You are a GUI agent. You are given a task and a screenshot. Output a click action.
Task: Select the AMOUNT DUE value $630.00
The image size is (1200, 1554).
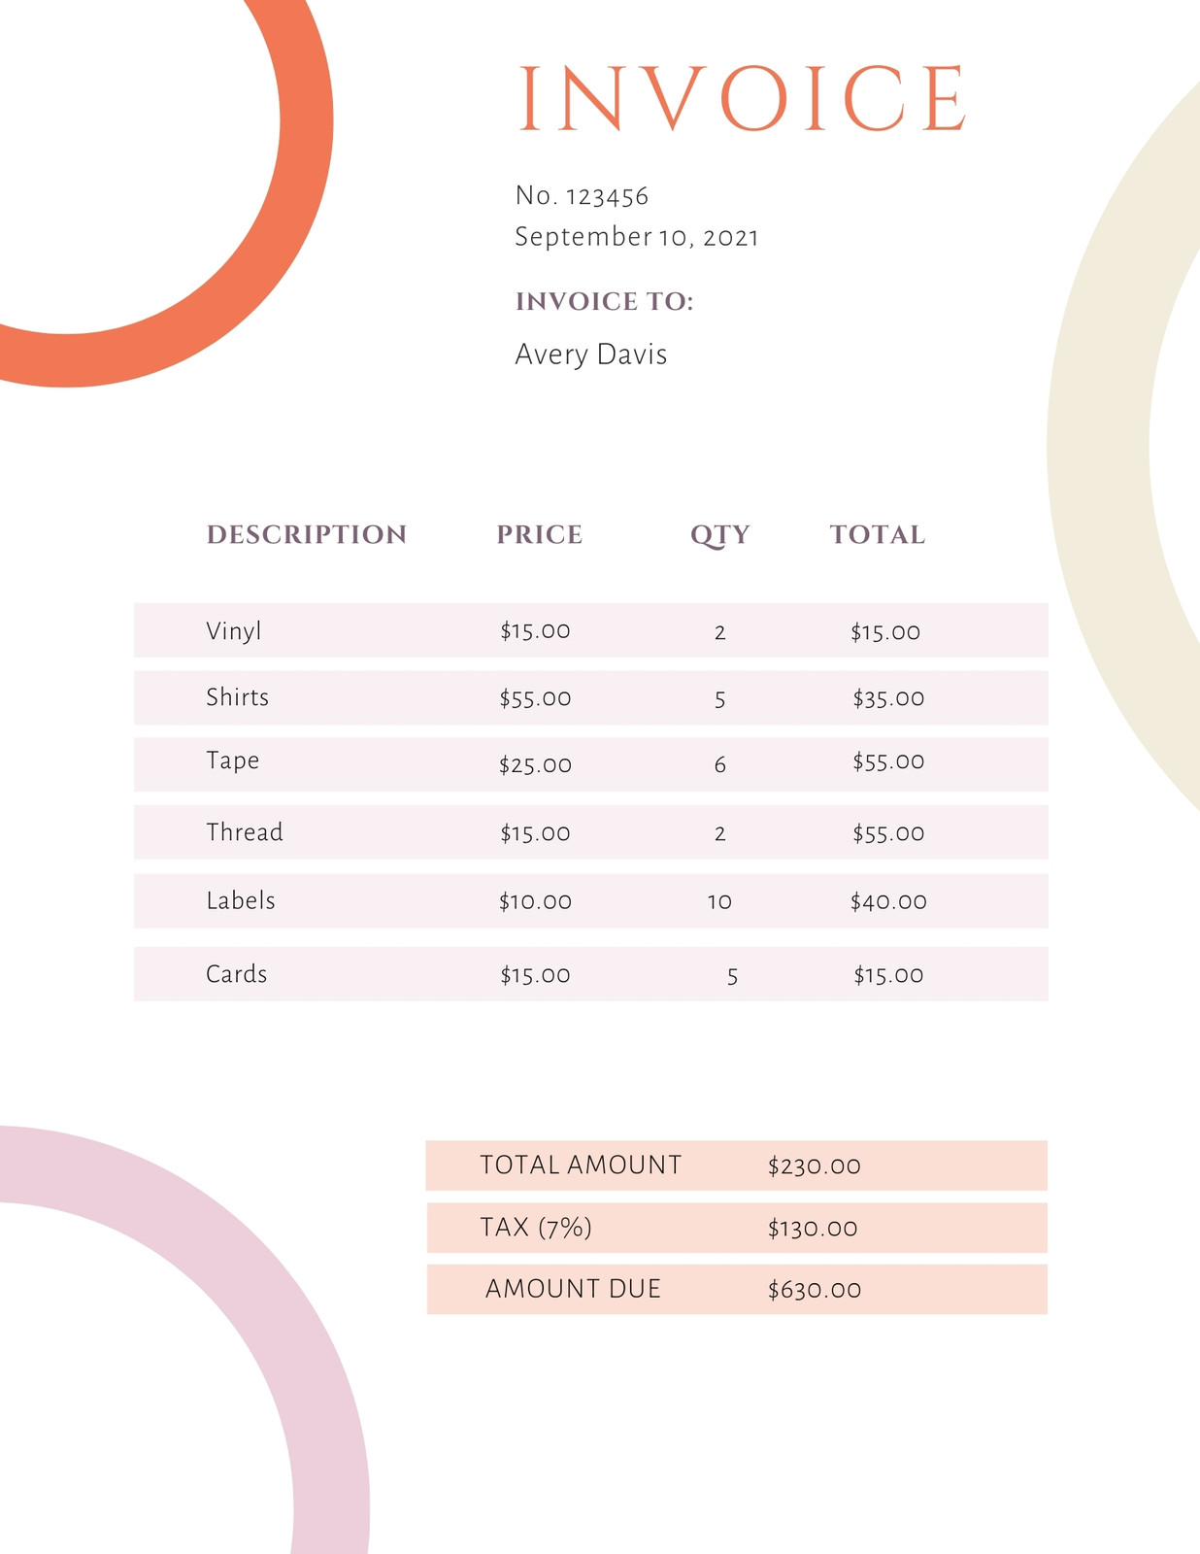tap(815, 1290)
